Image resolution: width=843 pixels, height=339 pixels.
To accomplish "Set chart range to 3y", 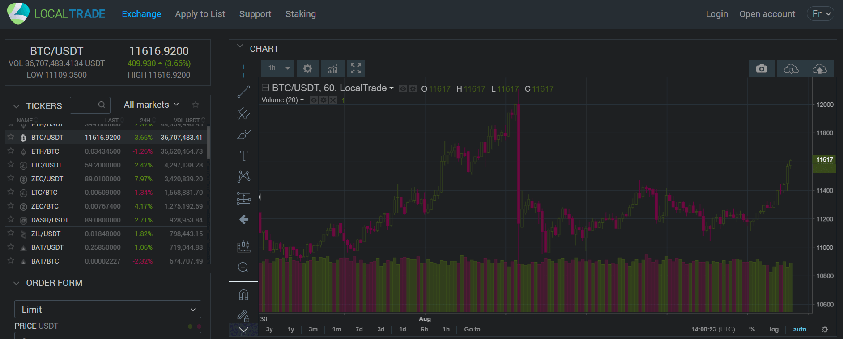I will (x=269, y=329).
